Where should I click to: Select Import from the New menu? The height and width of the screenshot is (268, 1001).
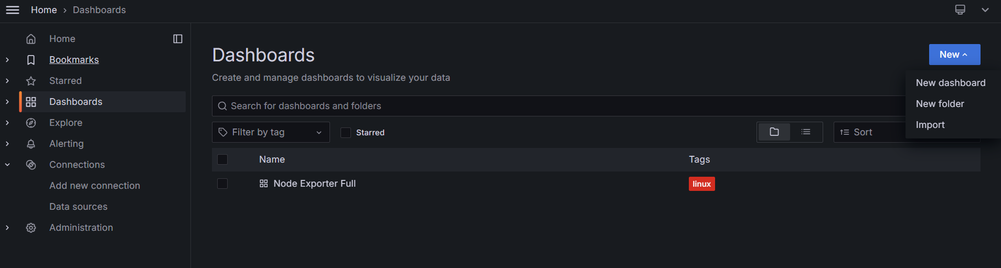930,125
